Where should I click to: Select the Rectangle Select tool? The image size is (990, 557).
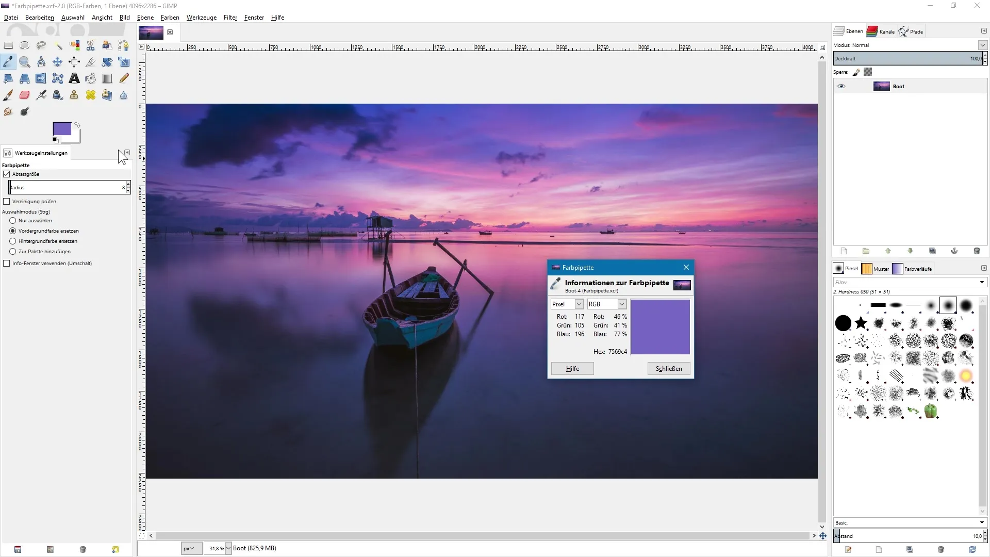[8, 45]
